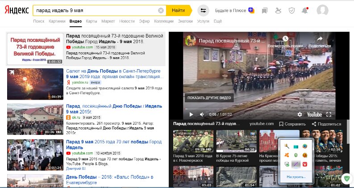354x188 pixels.
Task: Click the rocking horse icon in the header
Action: point(278,10)
